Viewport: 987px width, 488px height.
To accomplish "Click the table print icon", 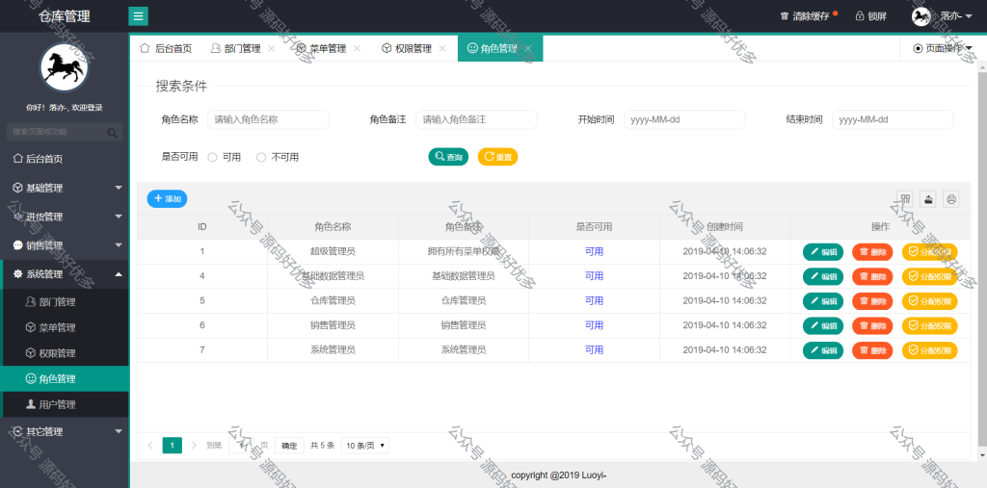I will (951, 199).
